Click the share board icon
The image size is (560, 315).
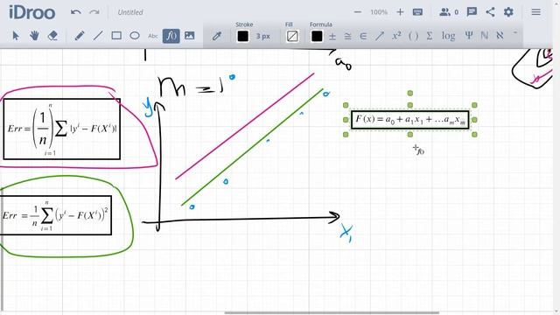[x=490, y=12]
